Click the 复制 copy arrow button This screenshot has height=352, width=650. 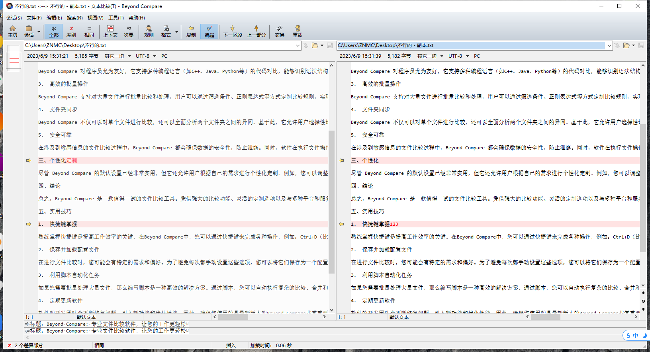click(x=191, y=31)
